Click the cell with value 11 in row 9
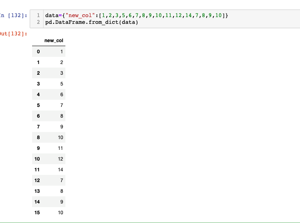The height and width of the screenshot is (223, 300). [x=61, y=148]
